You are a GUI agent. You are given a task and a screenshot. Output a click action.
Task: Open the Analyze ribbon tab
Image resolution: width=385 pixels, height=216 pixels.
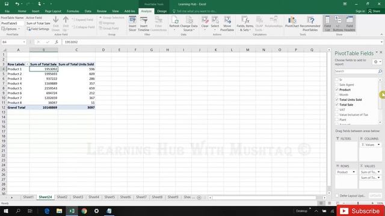coord(146,11)
